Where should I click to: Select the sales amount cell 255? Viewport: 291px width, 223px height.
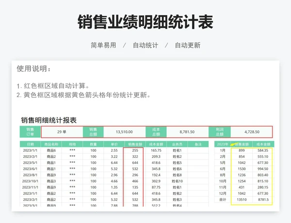135,150
